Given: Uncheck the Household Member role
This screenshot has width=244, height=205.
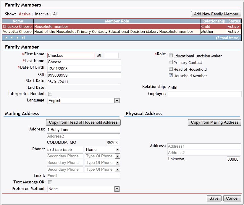Looking at the screenshot, I should [x=171, y=75].
